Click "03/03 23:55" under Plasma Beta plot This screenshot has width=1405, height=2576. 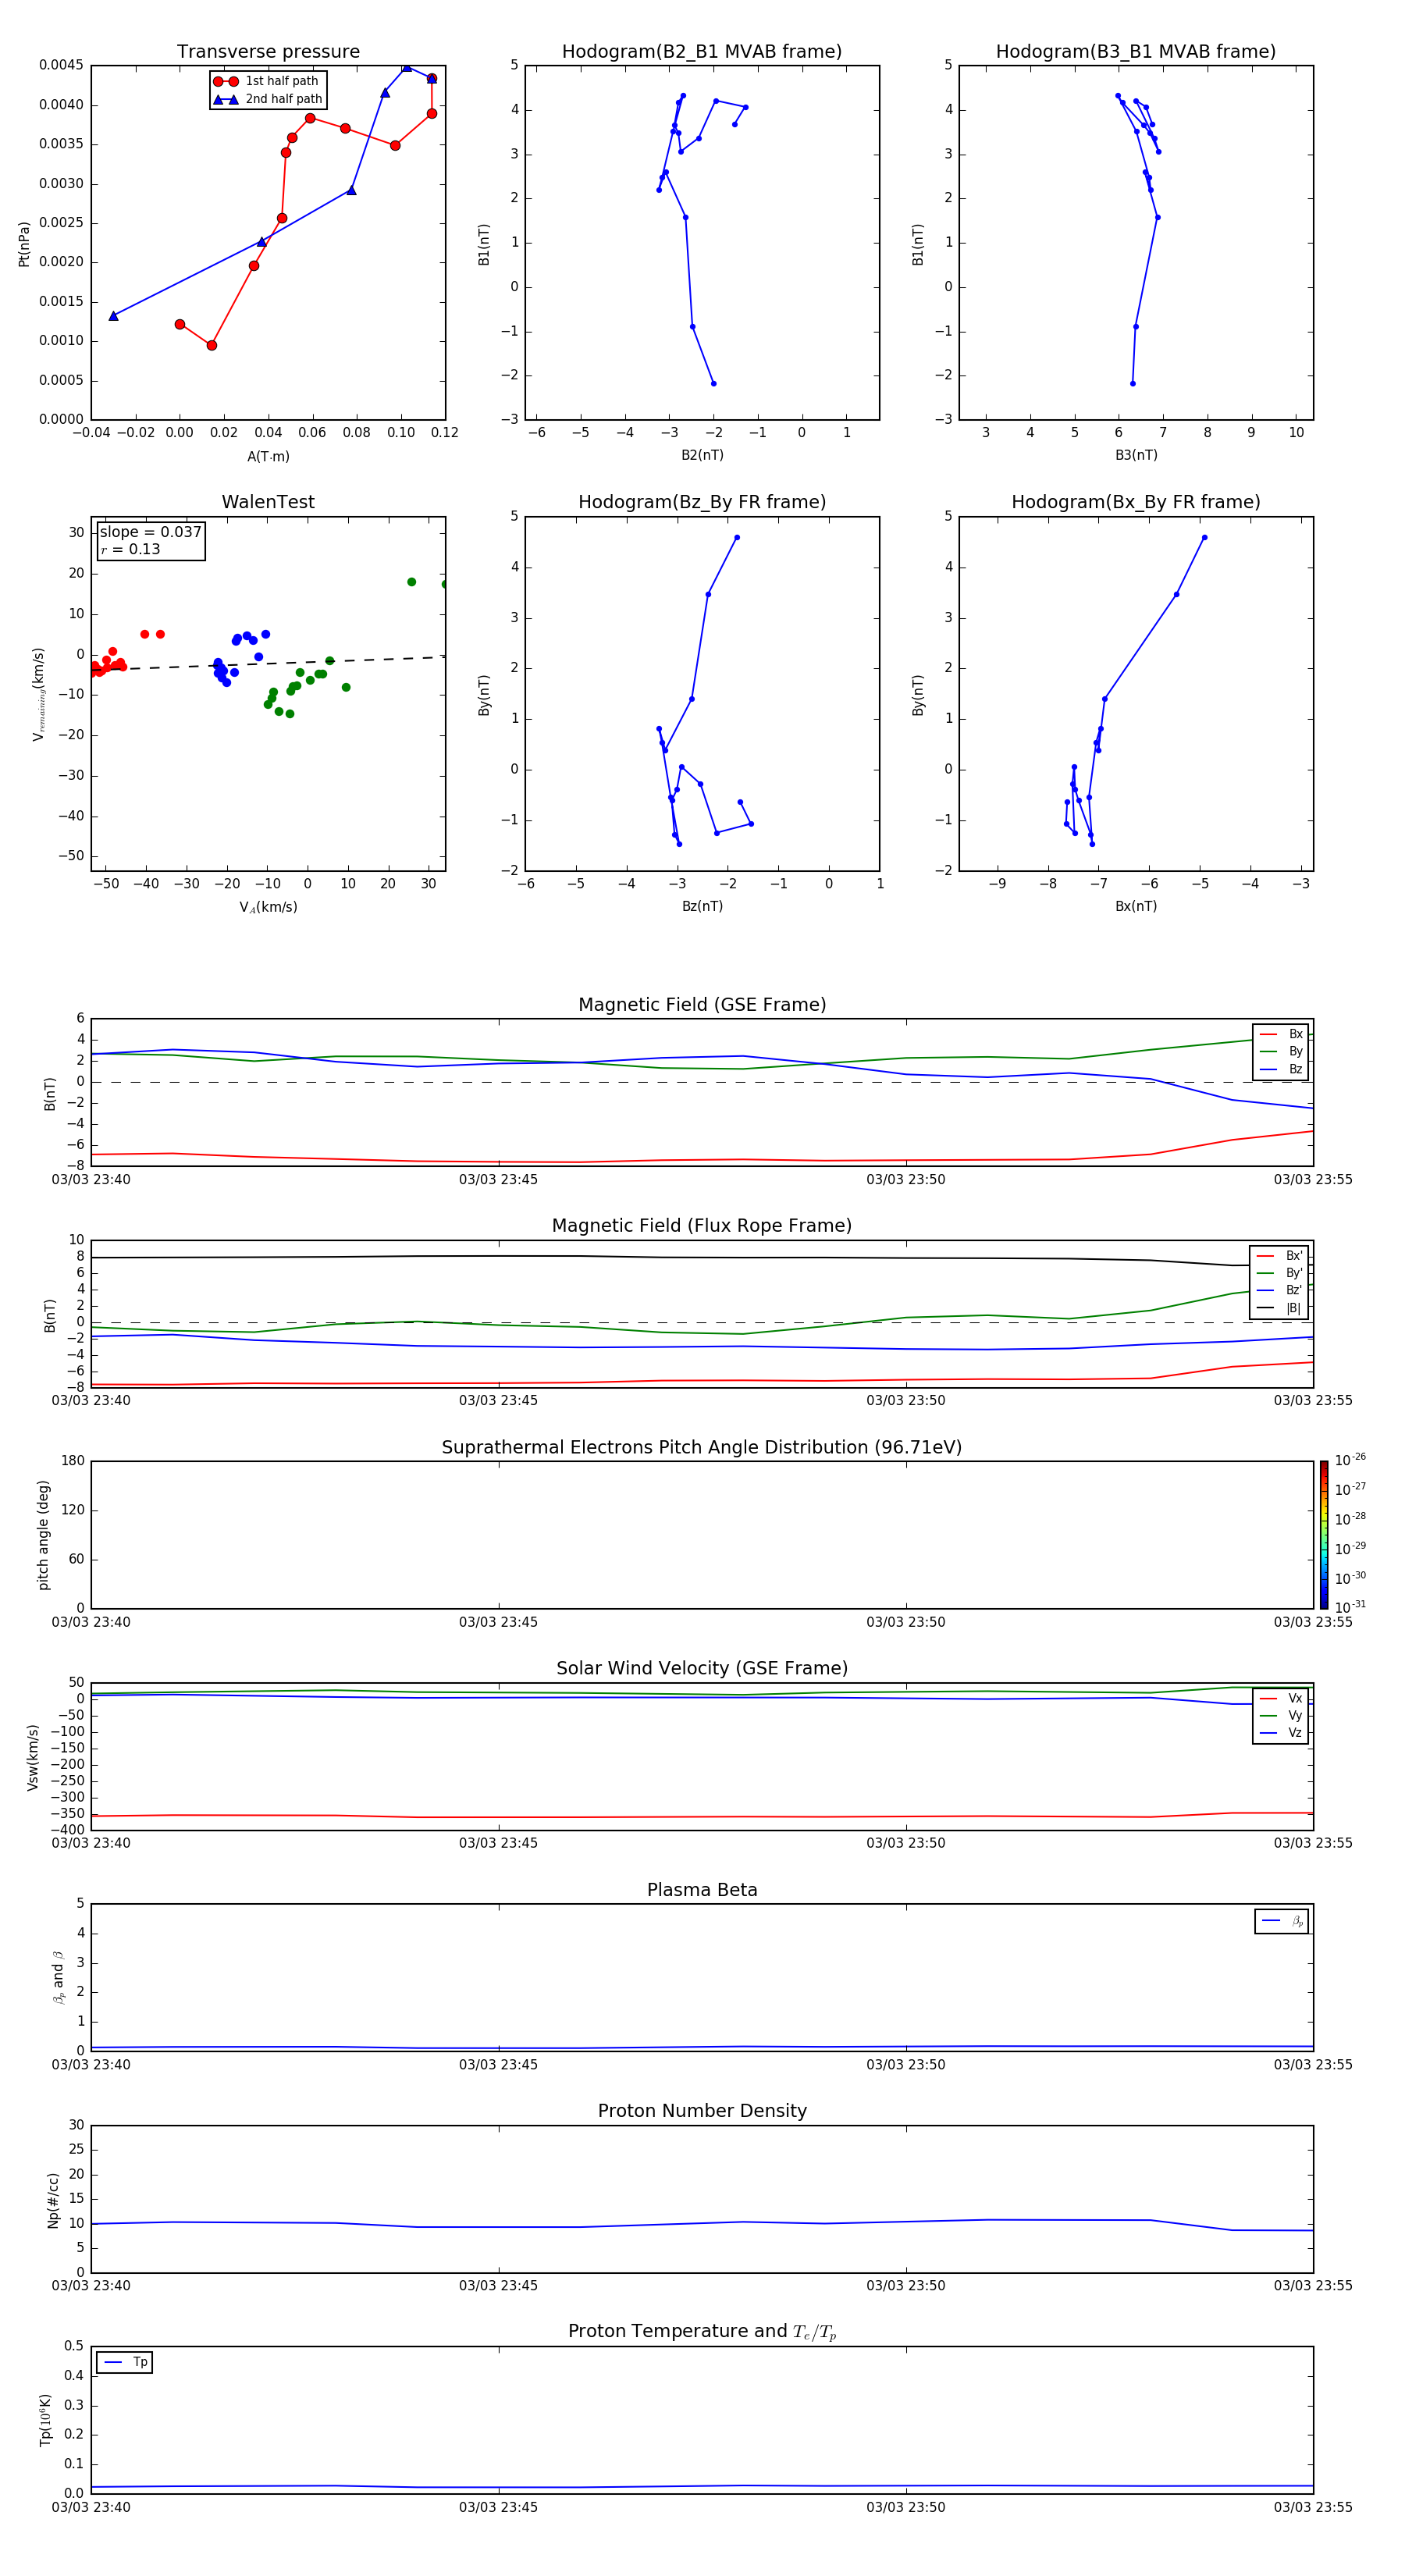pyautogui.click(x=1313, y=2065)
